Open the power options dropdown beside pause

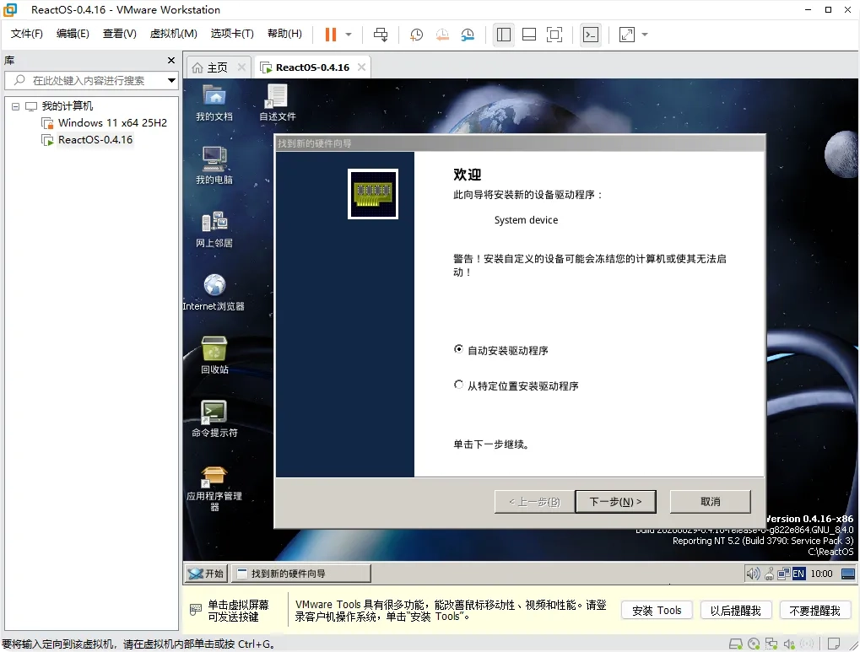tap(349, 35)
